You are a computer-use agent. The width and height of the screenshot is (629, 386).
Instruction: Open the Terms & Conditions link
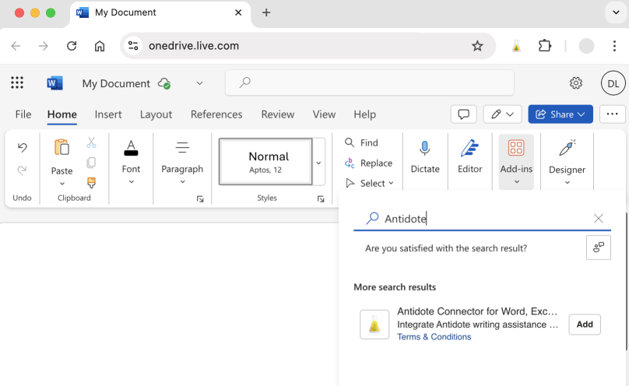(x=434, y=337)
